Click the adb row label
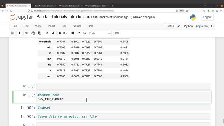The image size is (224, 126). pyautogui.click(x=49, y=48)
